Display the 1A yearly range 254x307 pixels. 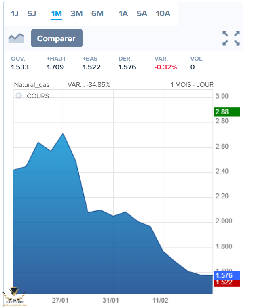coord(123,13)
